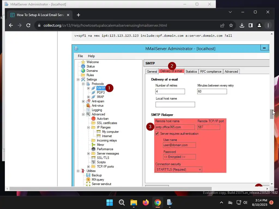Open Chrome profile icon

259,25
